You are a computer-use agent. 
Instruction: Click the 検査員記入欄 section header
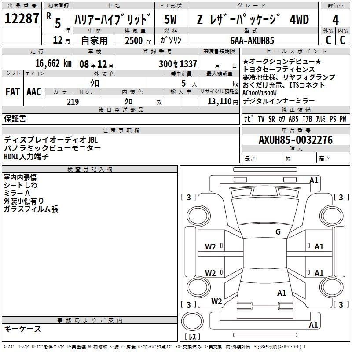pos(90,169)
